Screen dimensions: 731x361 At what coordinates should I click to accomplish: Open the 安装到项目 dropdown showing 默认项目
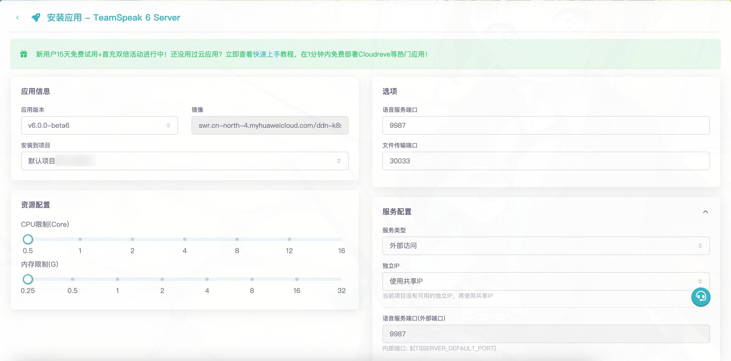(185, 161)
